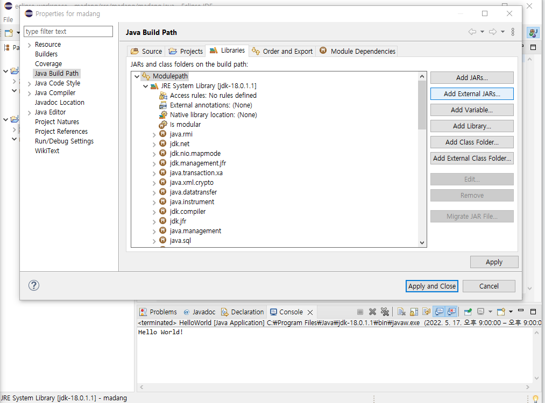Viewport: 545px width, 403px height.
Task: Switch to the Projects tab
Action: tap(186, 52)
